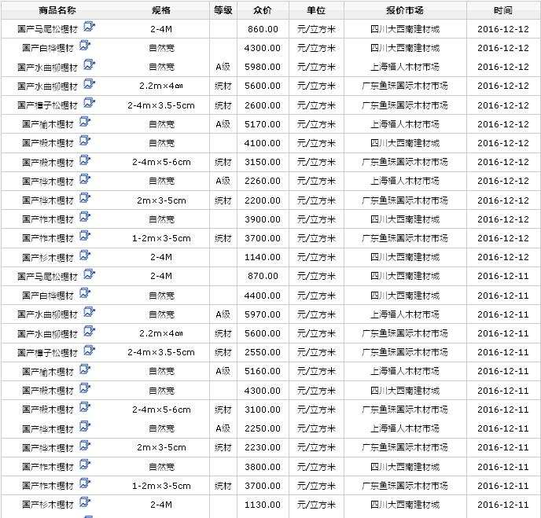Viewport: 541px width, 518px height.
Task: Open chart icon for 国产樟子松锯材 priced 2600.00
Action: tap(90, 103)
